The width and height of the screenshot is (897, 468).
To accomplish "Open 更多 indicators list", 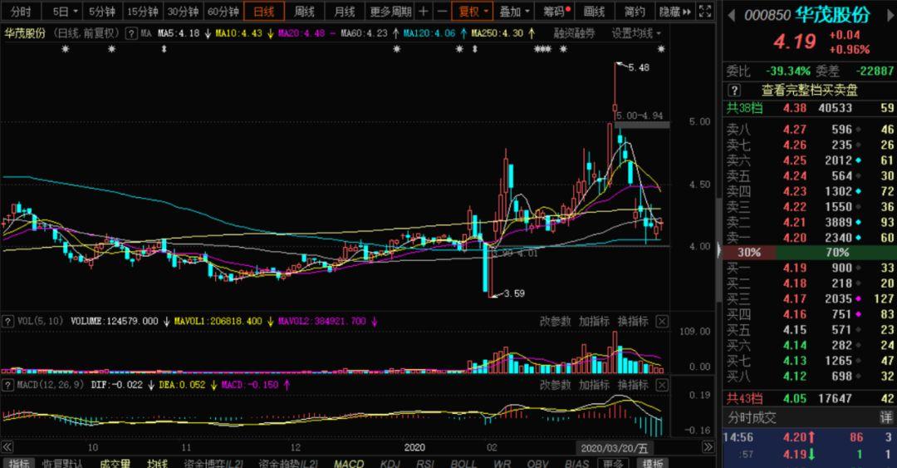I will (x=613, y=463).
